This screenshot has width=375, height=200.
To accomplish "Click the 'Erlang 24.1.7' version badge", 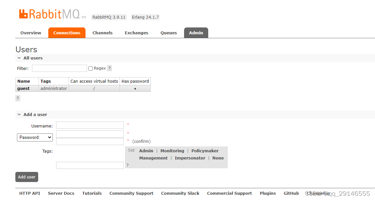I will [x=146, y=17].
